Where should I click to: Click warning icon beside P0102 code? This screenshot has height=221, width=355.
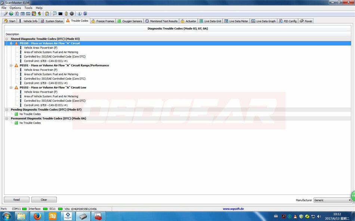(x=16, y=88)
